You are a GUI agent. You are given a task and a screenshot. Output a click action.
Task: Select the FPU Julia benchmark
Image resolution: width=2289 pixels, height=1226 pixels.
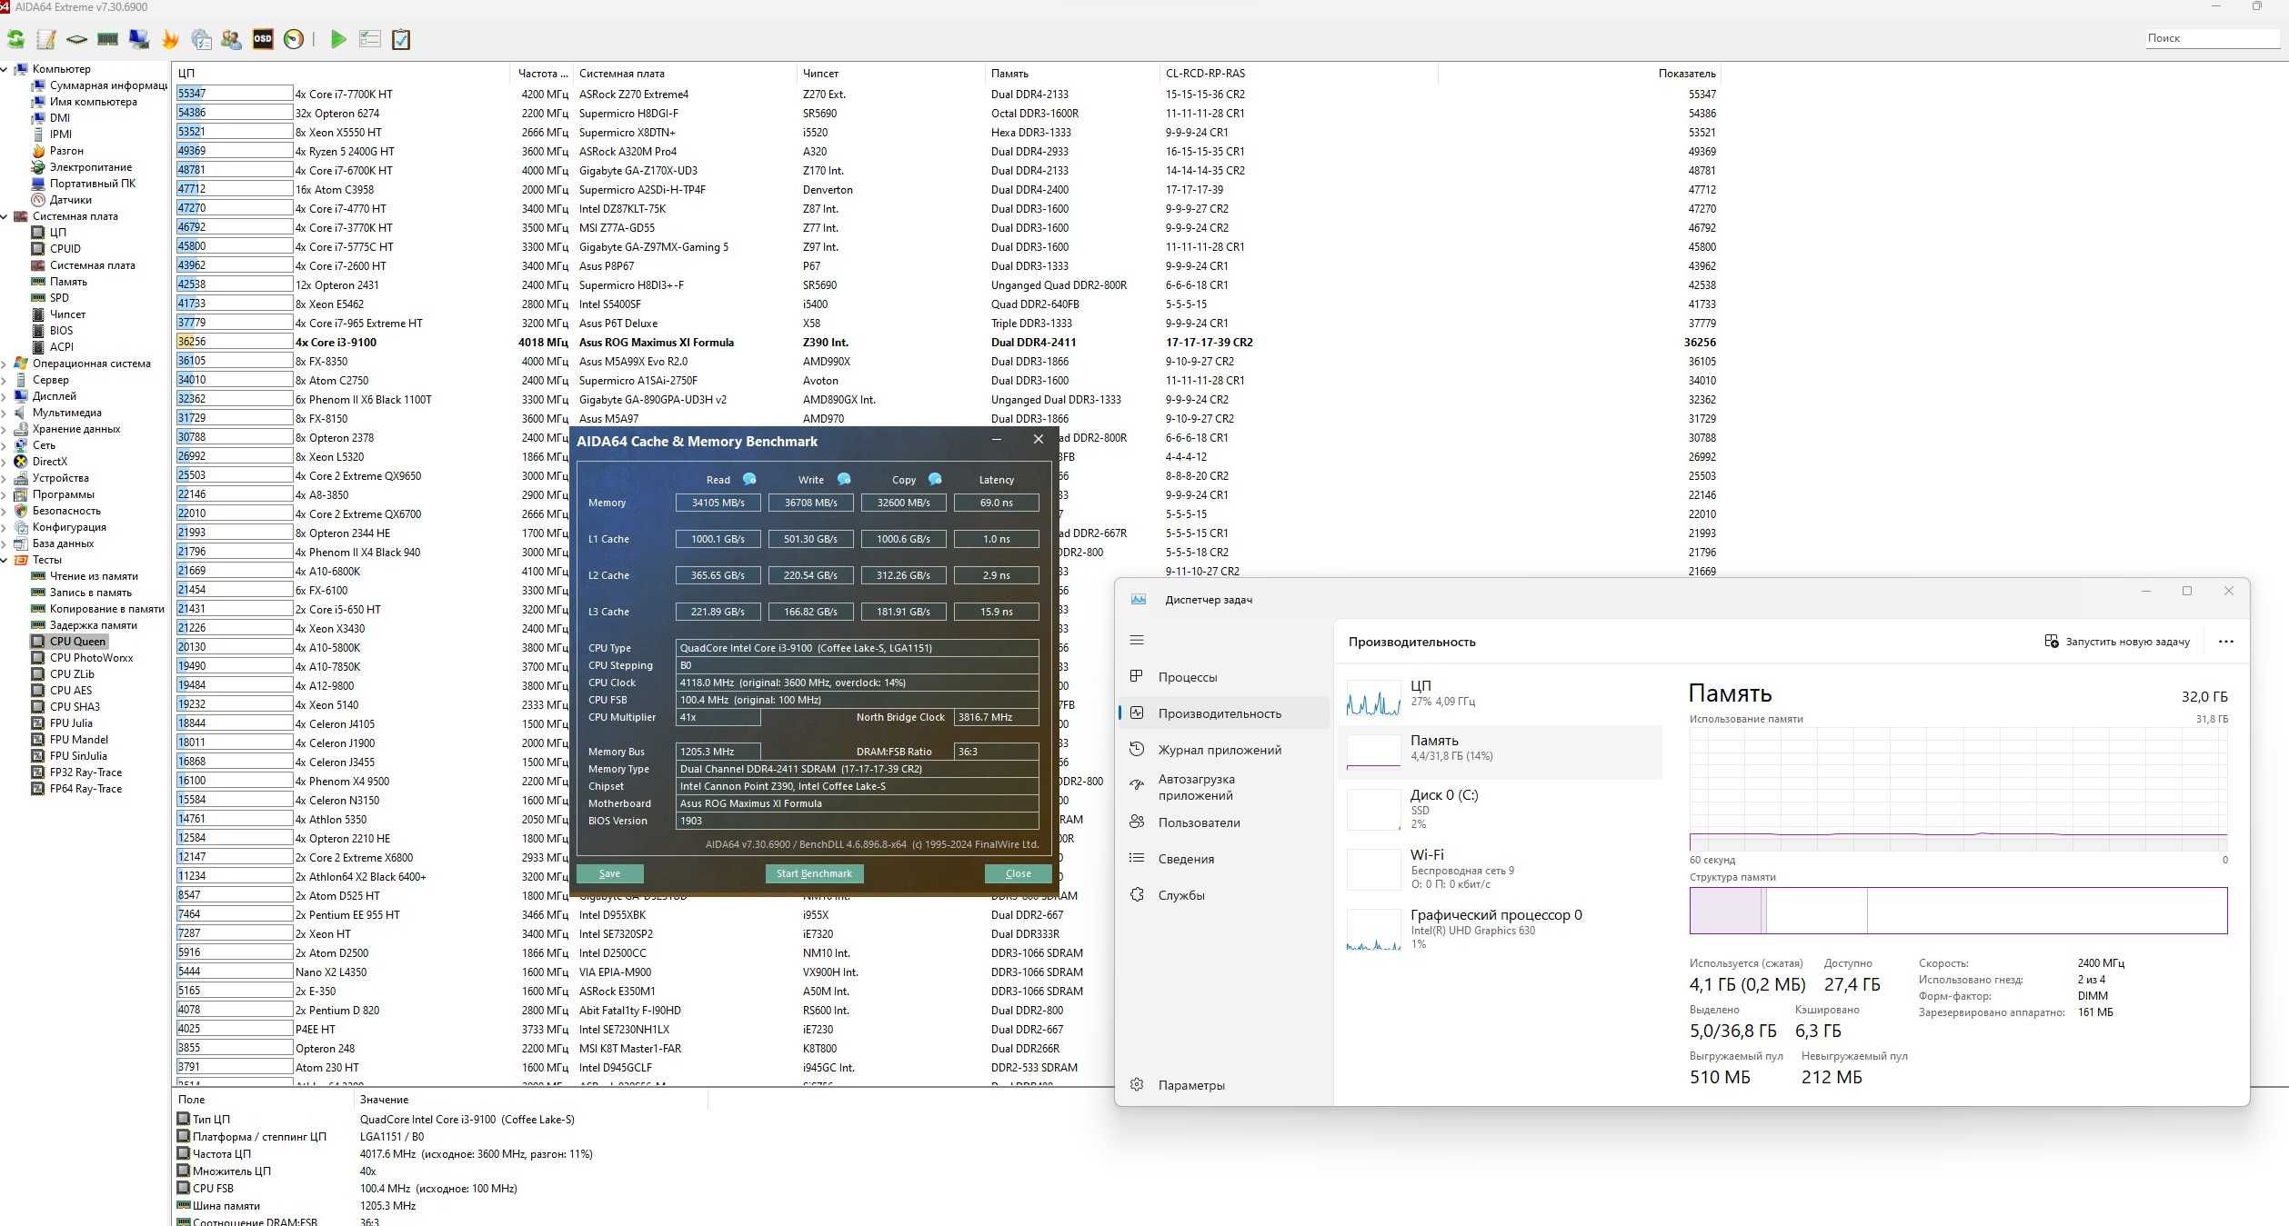point(63,723)
